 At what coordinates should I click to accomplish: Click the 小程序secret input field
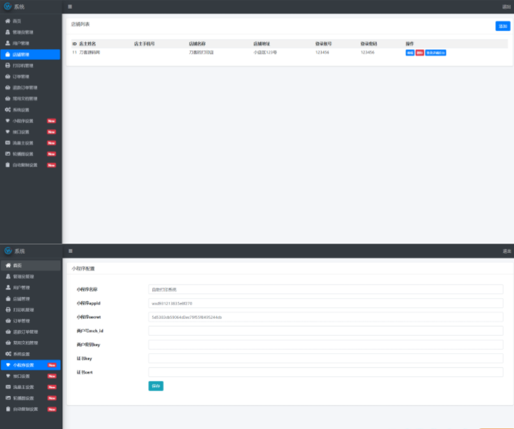point(325,317)
